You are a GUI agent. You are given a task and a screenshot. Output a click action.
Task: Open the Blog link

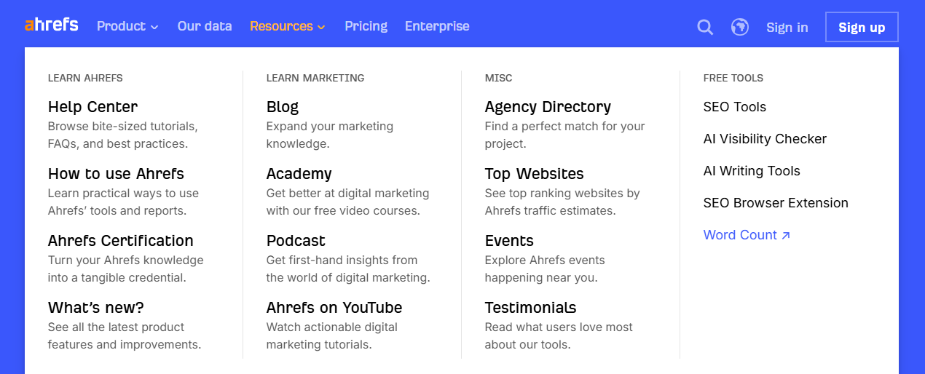pos(283,107)
